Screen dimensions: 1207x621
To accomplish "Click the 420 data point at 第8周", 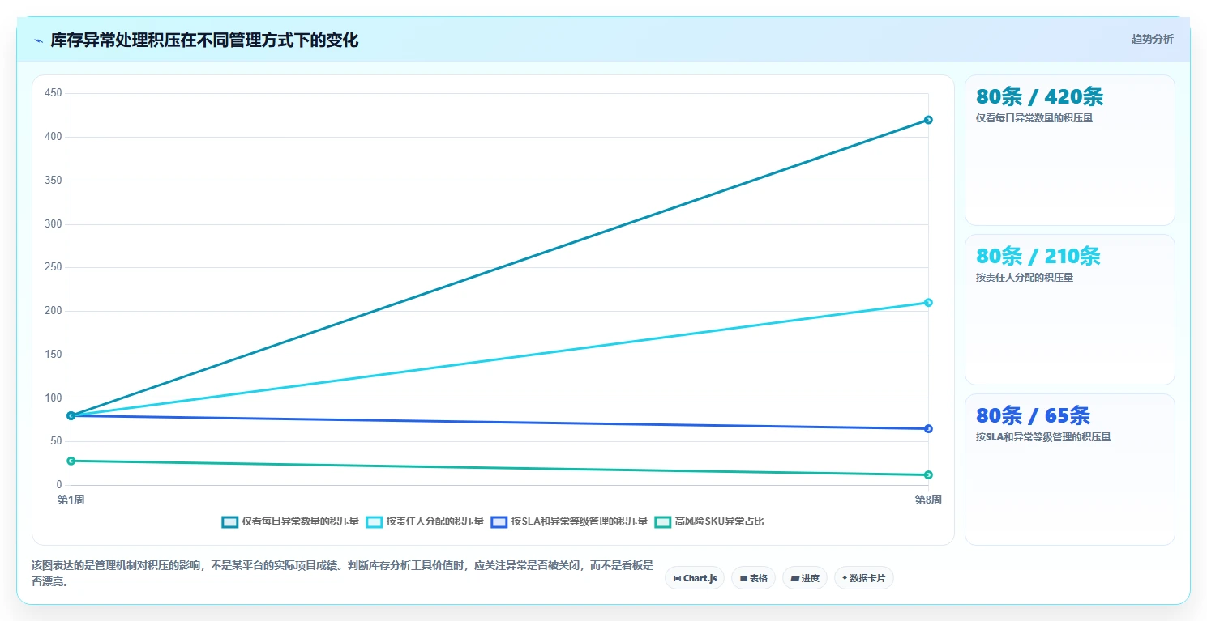I will tap(928, 120).
